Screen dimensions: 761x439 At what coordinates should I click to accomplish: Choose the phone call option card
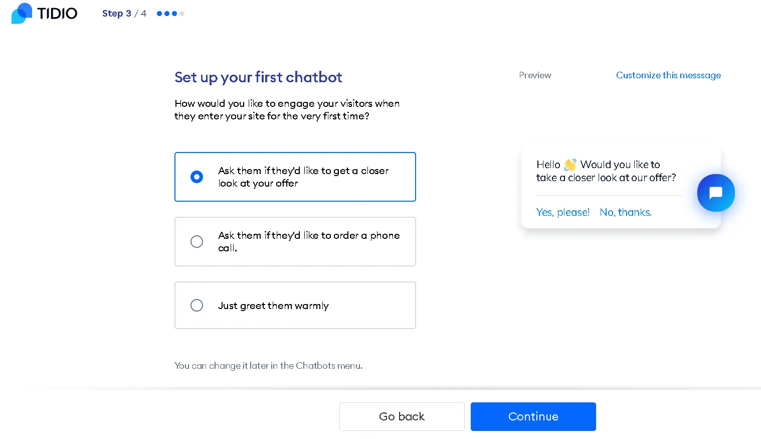click(295, 241)
